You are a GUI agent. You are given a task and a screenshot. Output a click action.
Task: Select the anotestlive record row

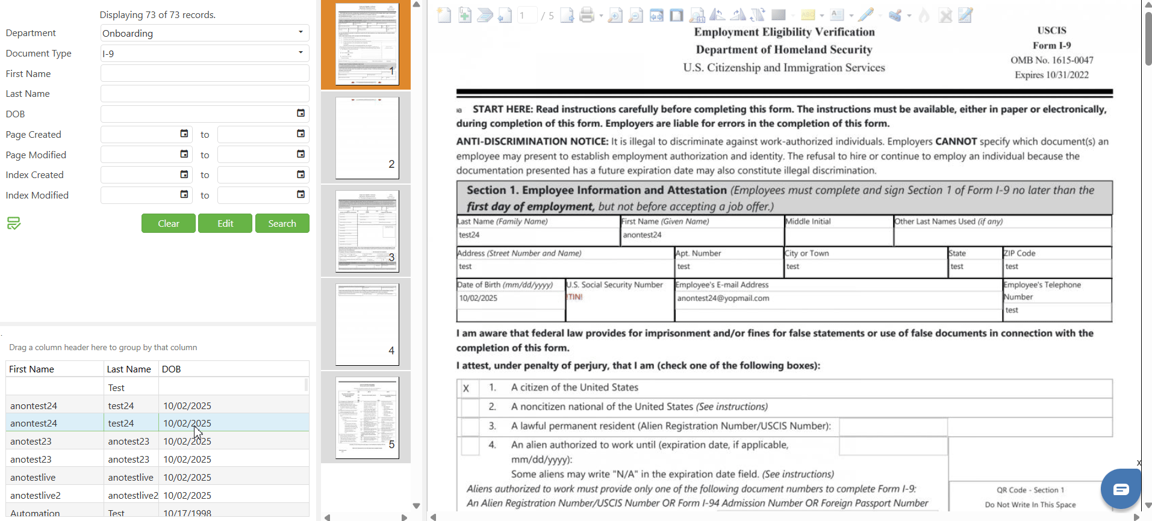157,477
